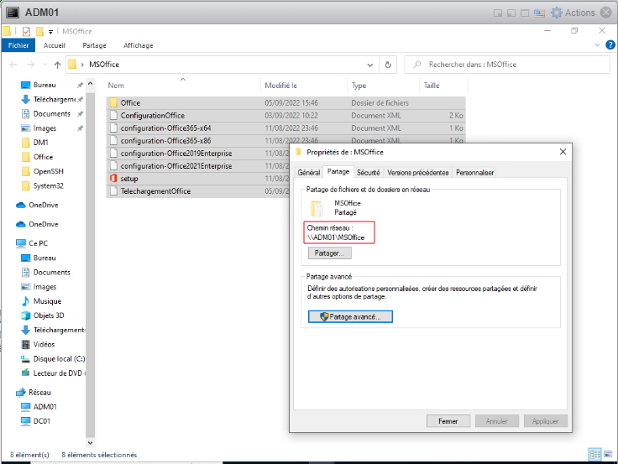
Task: Switch to details view in status bar
Action: tap(594, 454)
